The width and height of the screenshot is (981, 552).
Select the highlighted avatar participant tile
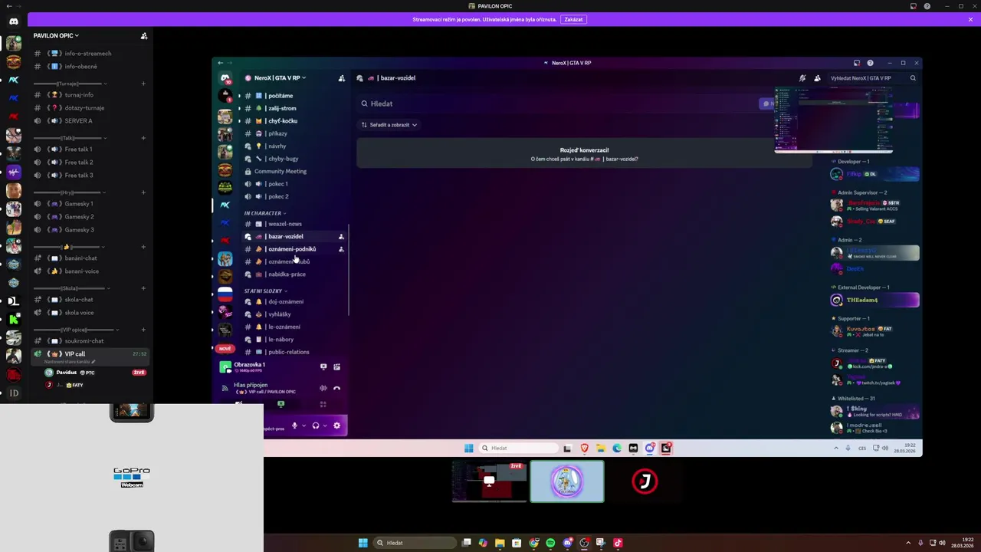pos(567,481)
